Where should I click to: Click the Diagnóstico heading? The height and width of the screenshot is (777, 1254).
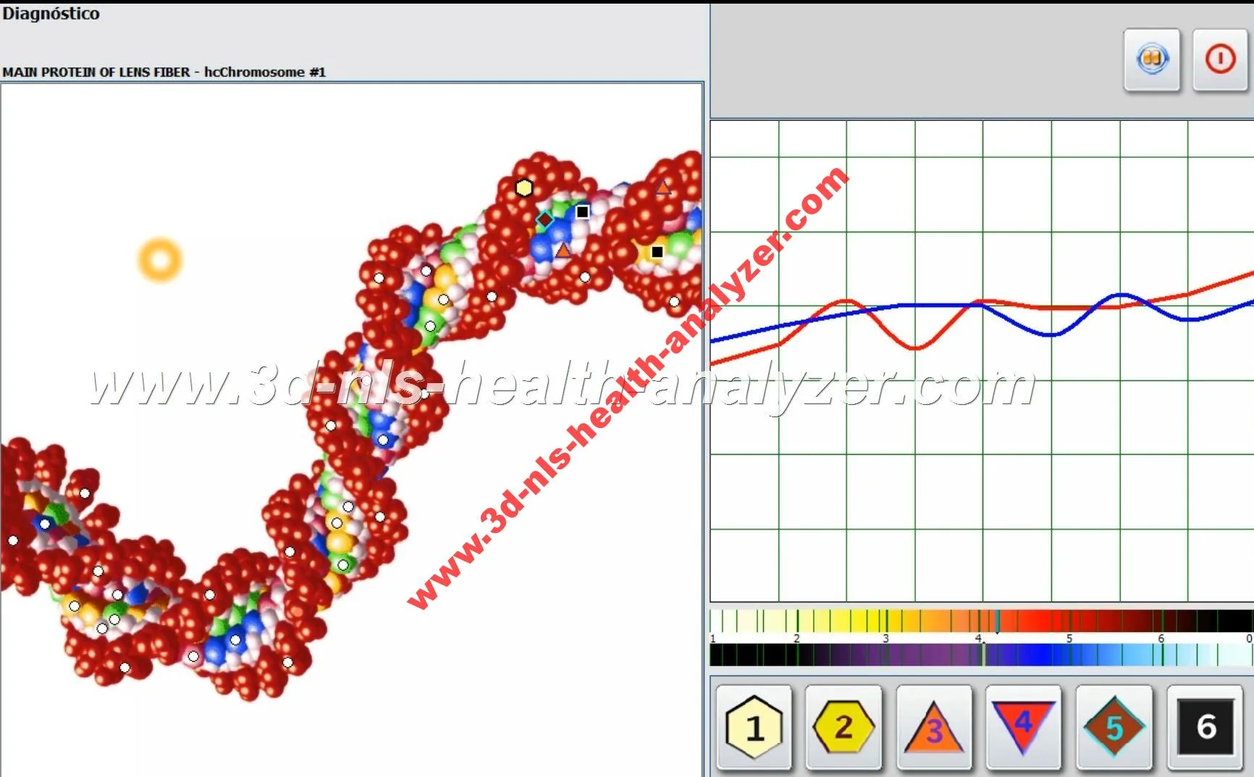(51, 14)
